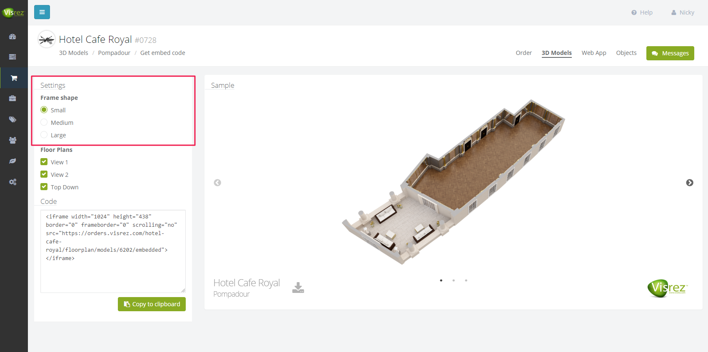The height and width of the screenshot is (352, 708).
Task: Click the Pompadour caption under the sample
Action: (232, 294)
